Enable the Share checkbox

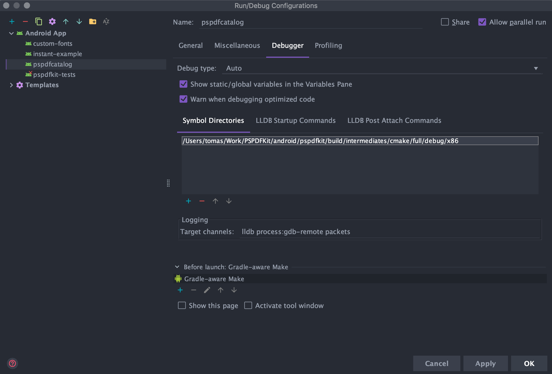445,22
